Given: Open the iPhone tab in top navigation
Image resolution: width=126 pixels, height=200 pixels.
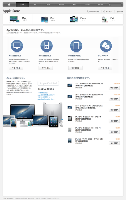Looking at the screenshot, I should tap(61, 5).
